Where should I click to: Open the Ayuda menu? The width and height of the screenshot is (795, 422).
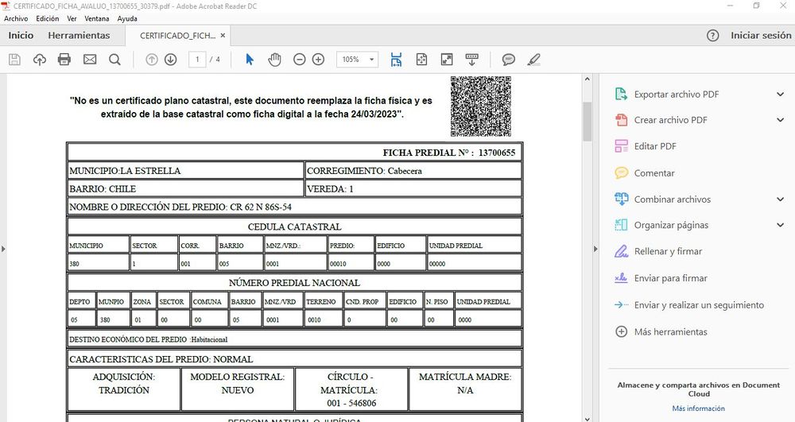126,18
